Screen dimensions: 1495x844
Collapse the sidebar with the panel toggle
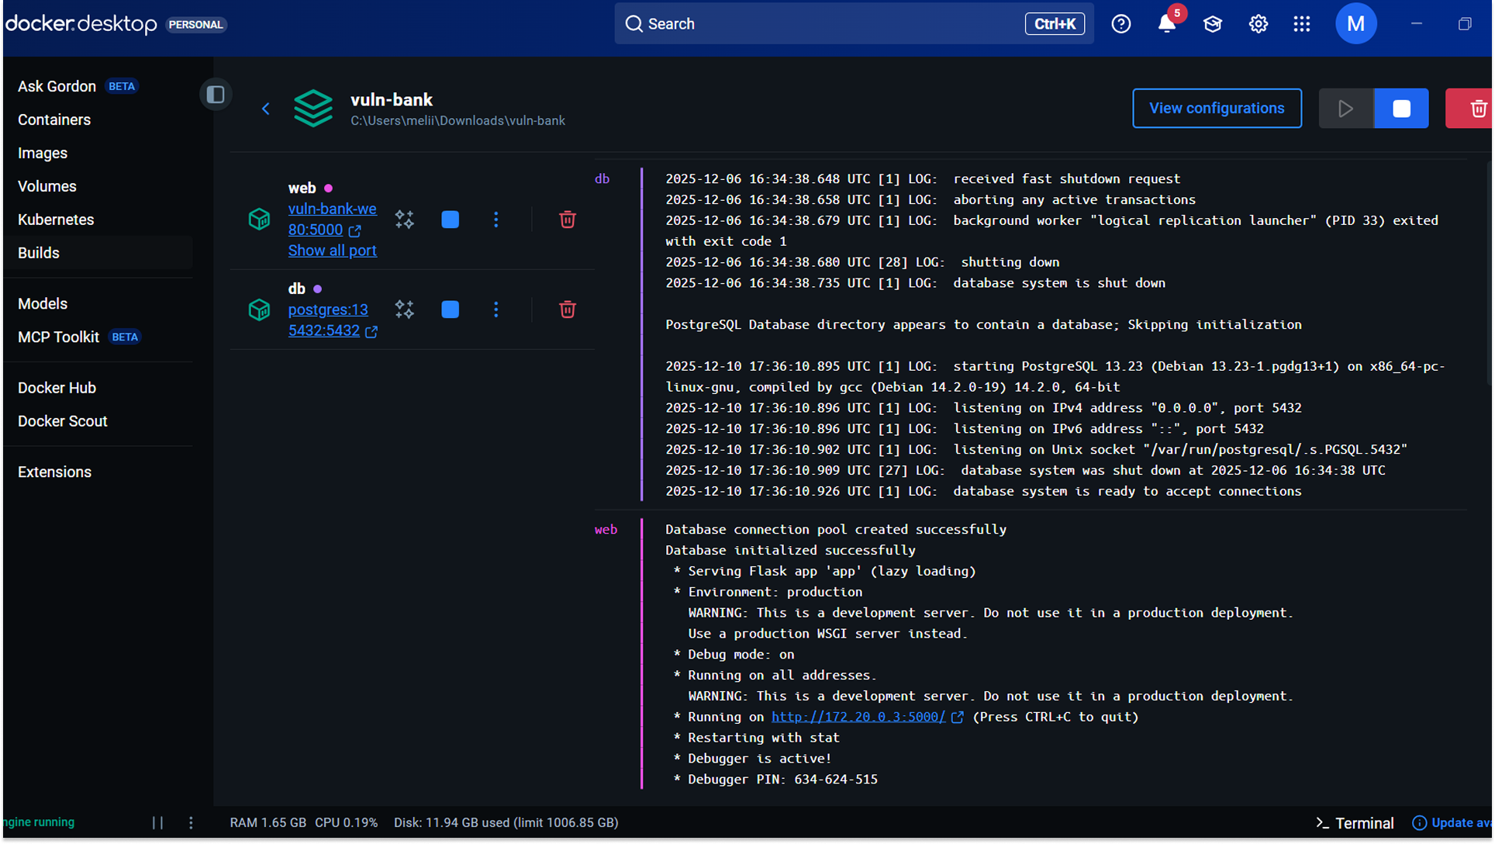(x=216, y=94)
